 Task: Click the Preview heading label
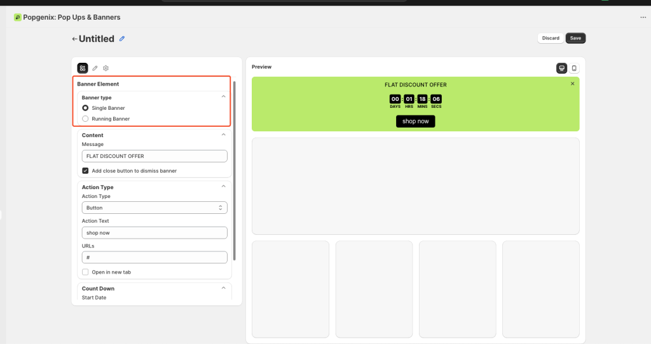point(261,67)
